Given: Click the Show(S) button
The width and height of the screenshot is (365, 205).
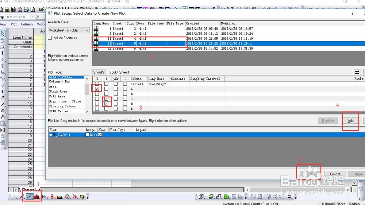Looking at the screenshot, I should coord(99,72).
